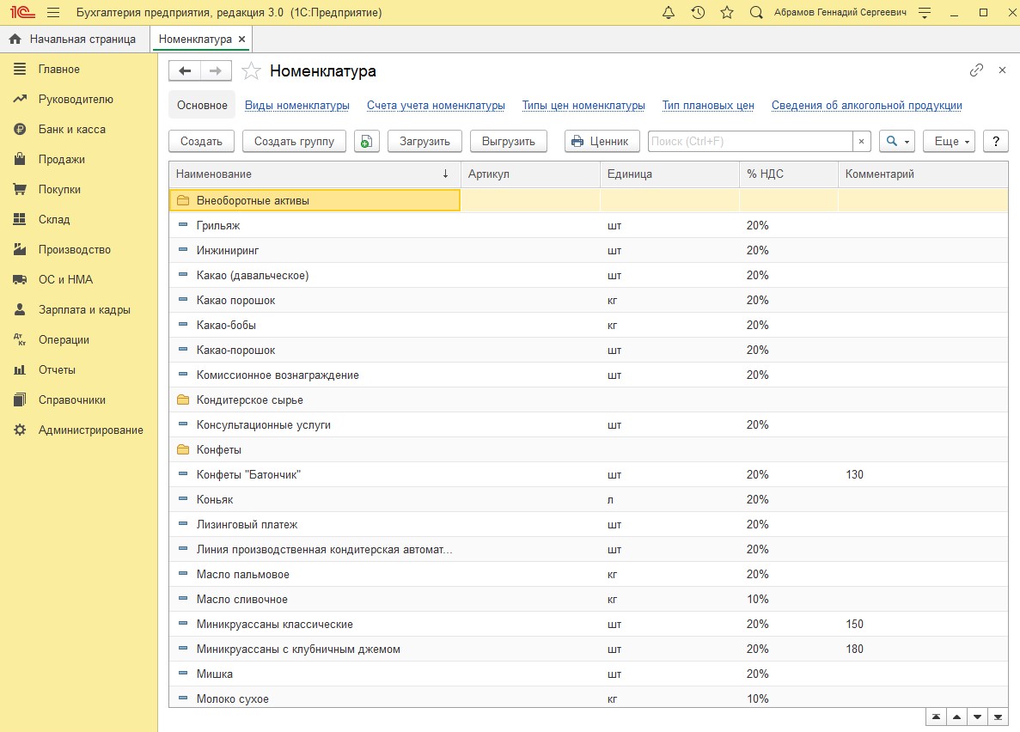This screenshot has height=732, width=1020.
Task: Navigate back with the left arrow
Action: tap(185, 71)
